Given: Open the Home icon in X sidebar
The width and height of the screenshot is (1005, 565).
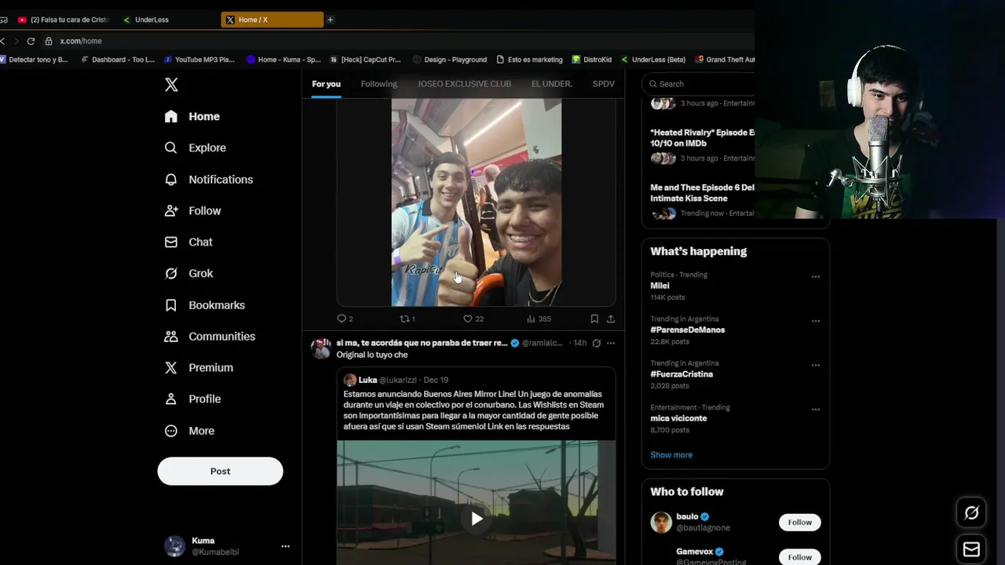Looking at the screenshot, I should [x=171, y=116].
